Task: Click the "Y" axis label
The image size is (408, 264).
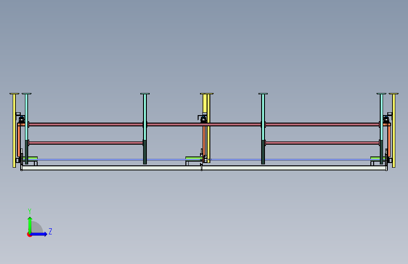Action: pyautogui.click(x=30, y=211)
